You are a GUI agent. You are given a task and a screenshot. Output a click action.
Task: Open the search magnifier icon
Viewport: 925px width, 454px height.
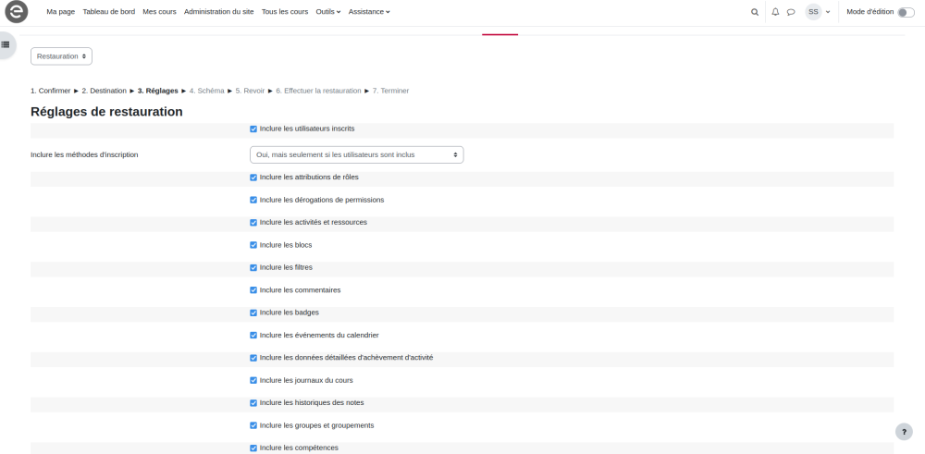755,12
